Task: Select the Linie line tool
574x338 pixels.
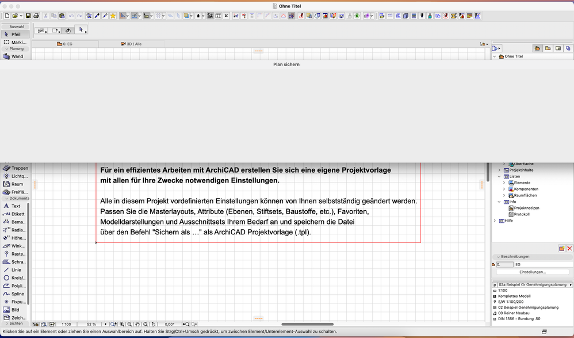Action: tap(14, 270)
